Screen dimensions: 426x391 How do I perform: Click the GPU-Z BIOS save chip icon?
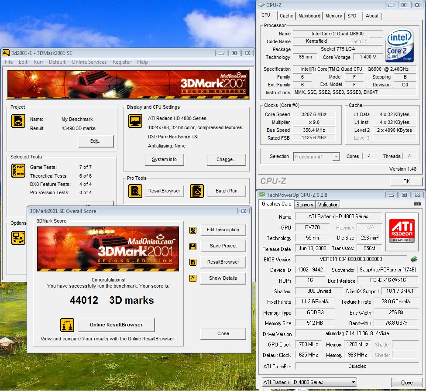[x=414, y=259]
